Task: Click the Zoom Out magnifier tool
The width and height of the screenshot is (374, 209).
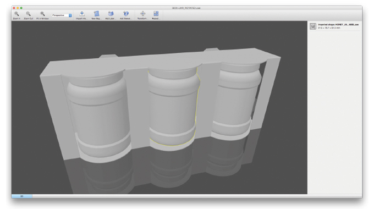Action: tap(29, 15)
